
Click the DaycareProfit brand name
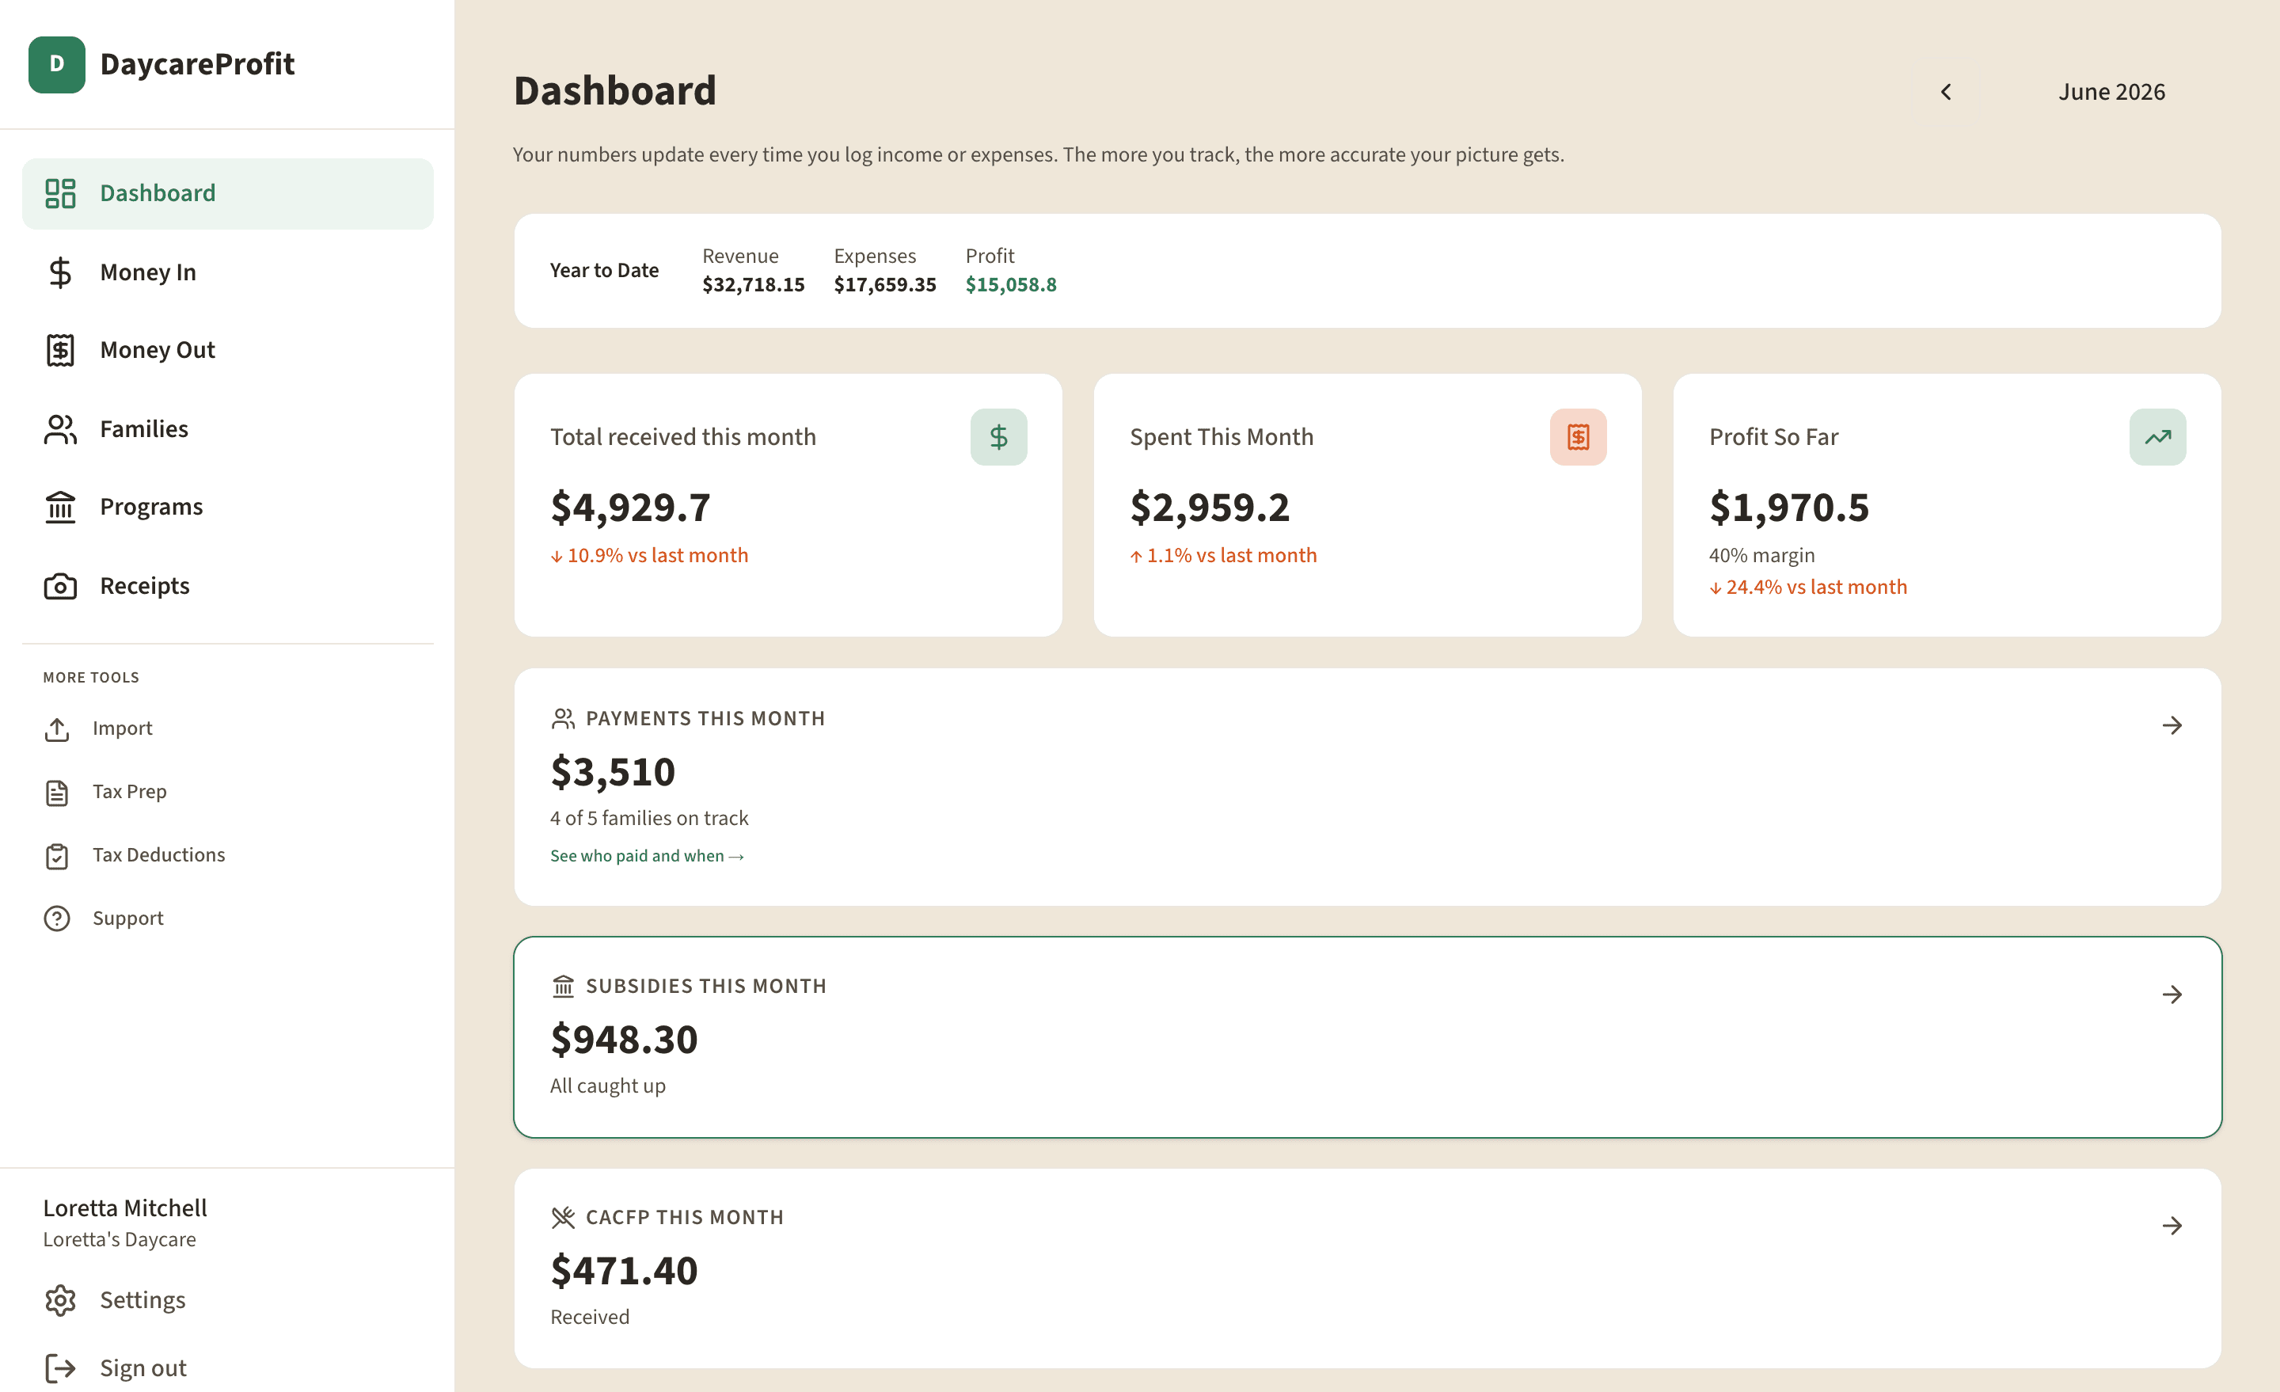pyautogui.click(x=197, y=64)
